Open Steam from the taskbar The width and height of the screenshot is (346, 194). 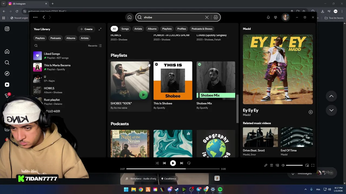point(177,189)
